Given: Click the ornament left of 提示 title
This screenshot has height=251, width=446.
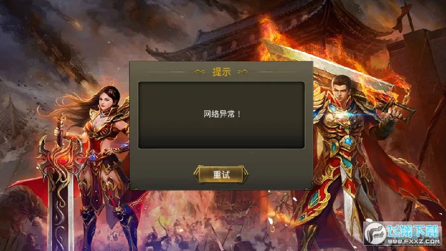Looking at the screenshot, I should click(x=199, y=72).
